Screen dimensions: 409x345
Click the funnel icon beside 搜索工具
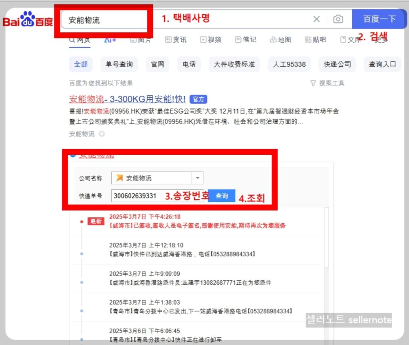[x=313, y=83]
